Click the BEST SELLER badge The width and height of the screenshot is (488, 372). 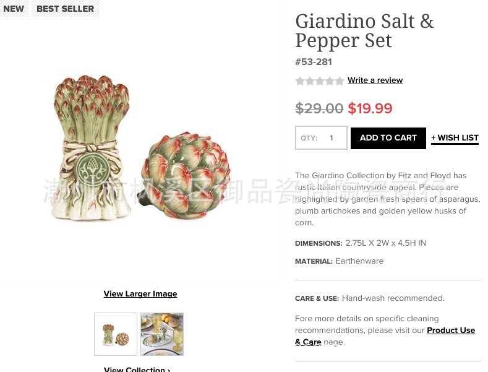click(x=66, y=9)
